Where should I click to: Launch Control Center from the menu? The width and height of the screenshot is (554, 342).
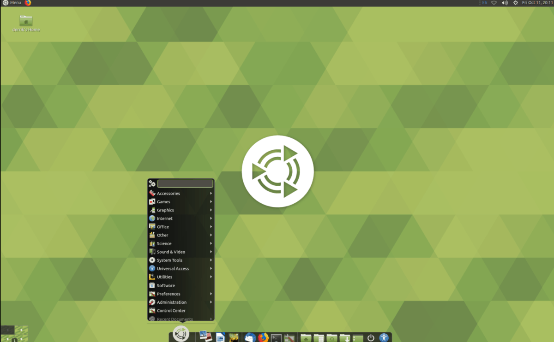[181, 311]
